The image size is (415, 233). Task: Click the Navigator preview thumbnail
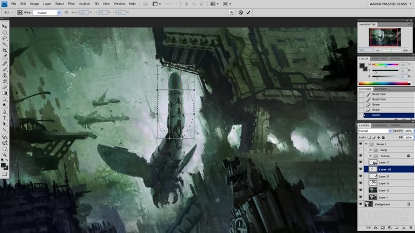[x=385, y=37]
